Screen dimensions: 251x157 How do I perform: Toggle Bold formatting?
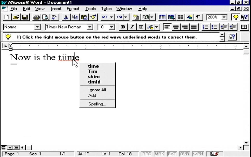[123, 27]
